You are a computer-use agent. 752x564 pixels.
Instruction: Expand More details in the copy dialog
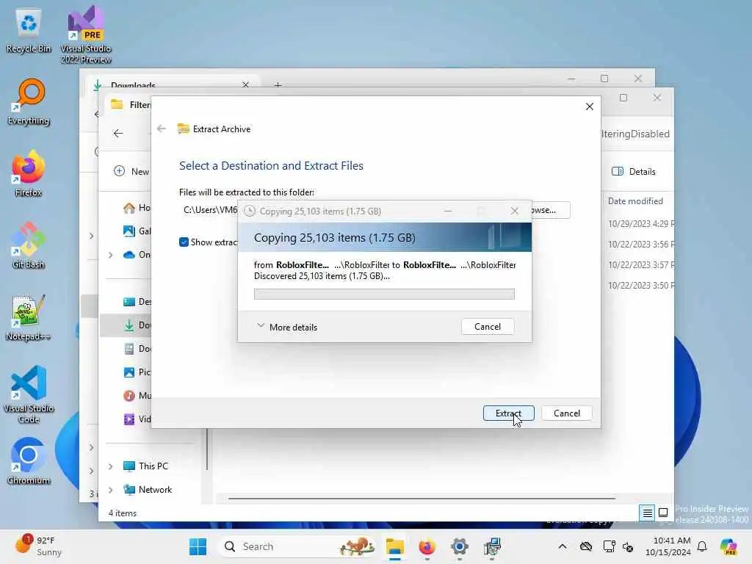(x=287, y=327)
